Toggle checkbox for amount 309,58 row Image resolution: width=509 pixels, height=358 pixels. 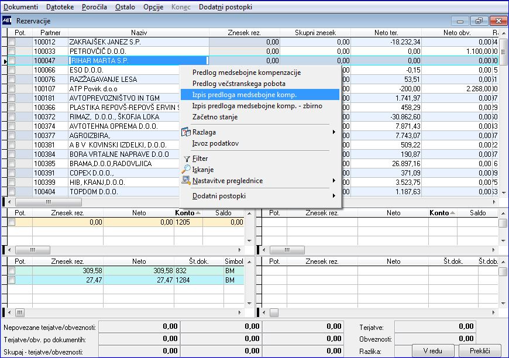[x=12, y=271]
